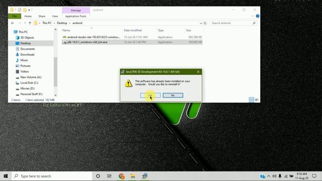Click Yes in the reinstall dialog
Screen dimensions: 322x181
150,95
